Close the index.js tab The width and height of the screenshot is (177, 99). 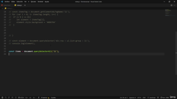(25, 5)
